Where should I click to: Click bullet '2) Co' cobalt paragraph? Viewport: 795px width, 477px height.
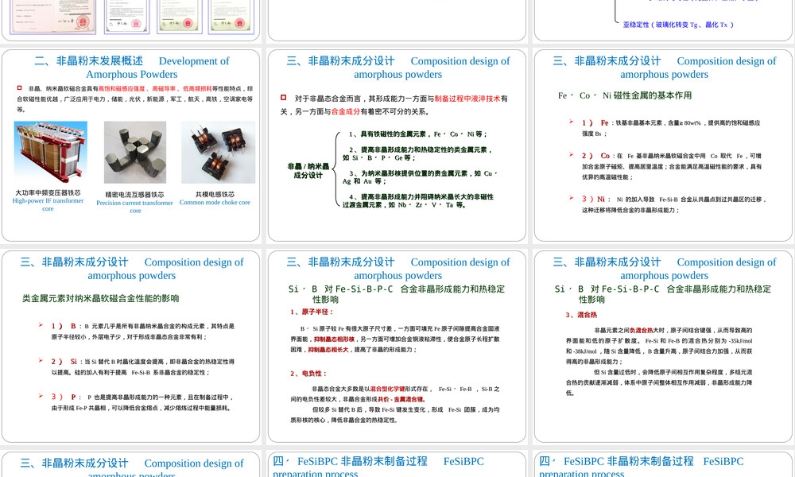click(671, 166)
